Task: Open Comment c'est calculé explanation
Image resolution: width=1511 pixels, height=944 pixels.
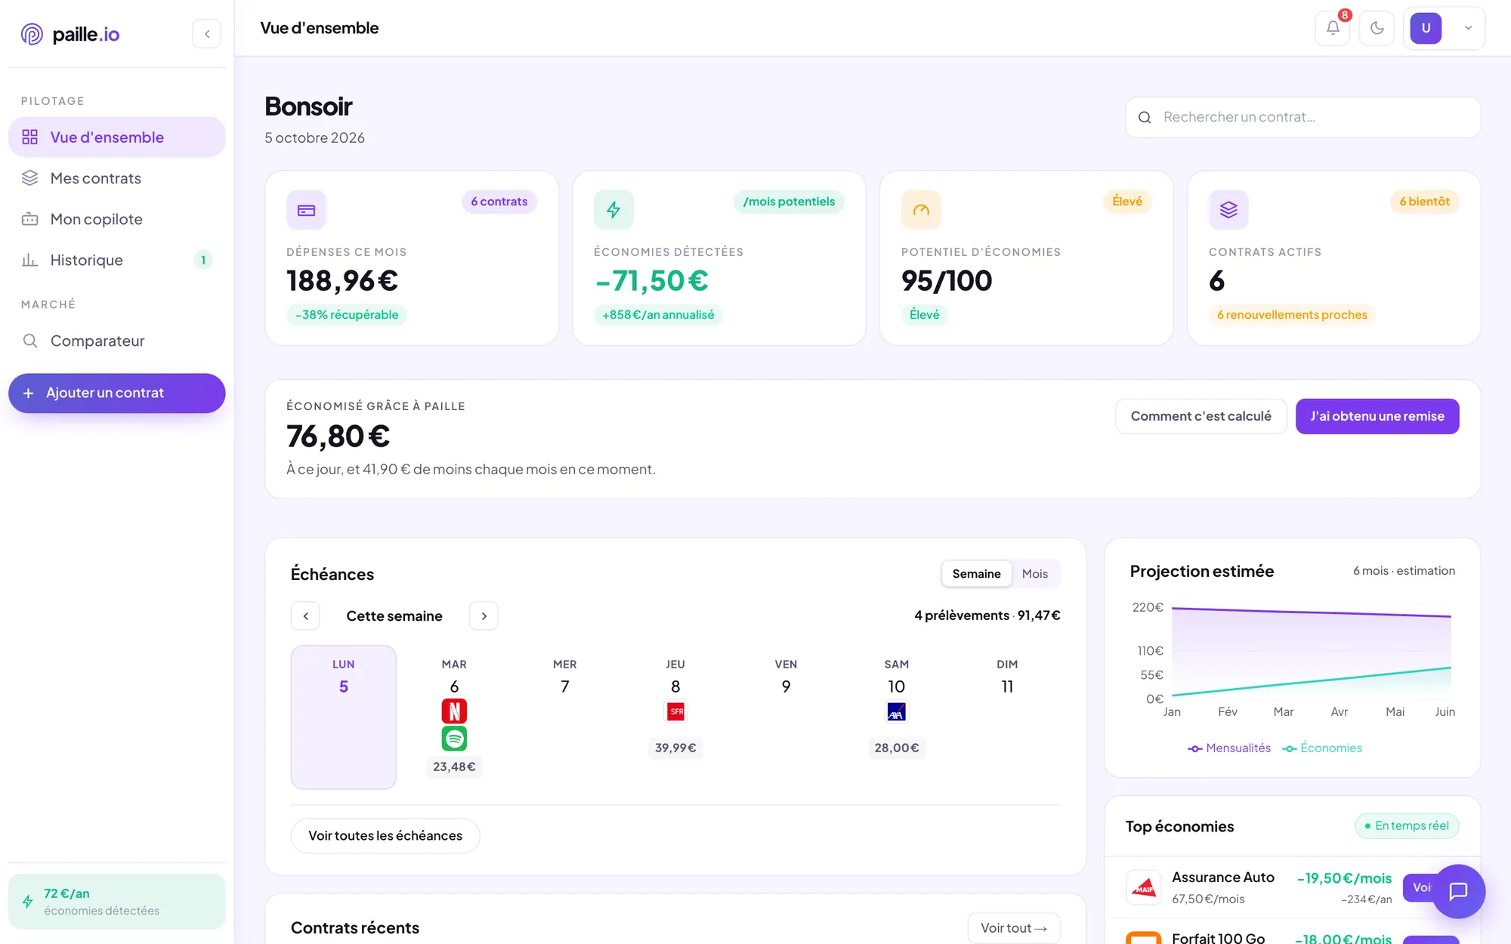Action: pyautogui.click(x=1200, y=416)
